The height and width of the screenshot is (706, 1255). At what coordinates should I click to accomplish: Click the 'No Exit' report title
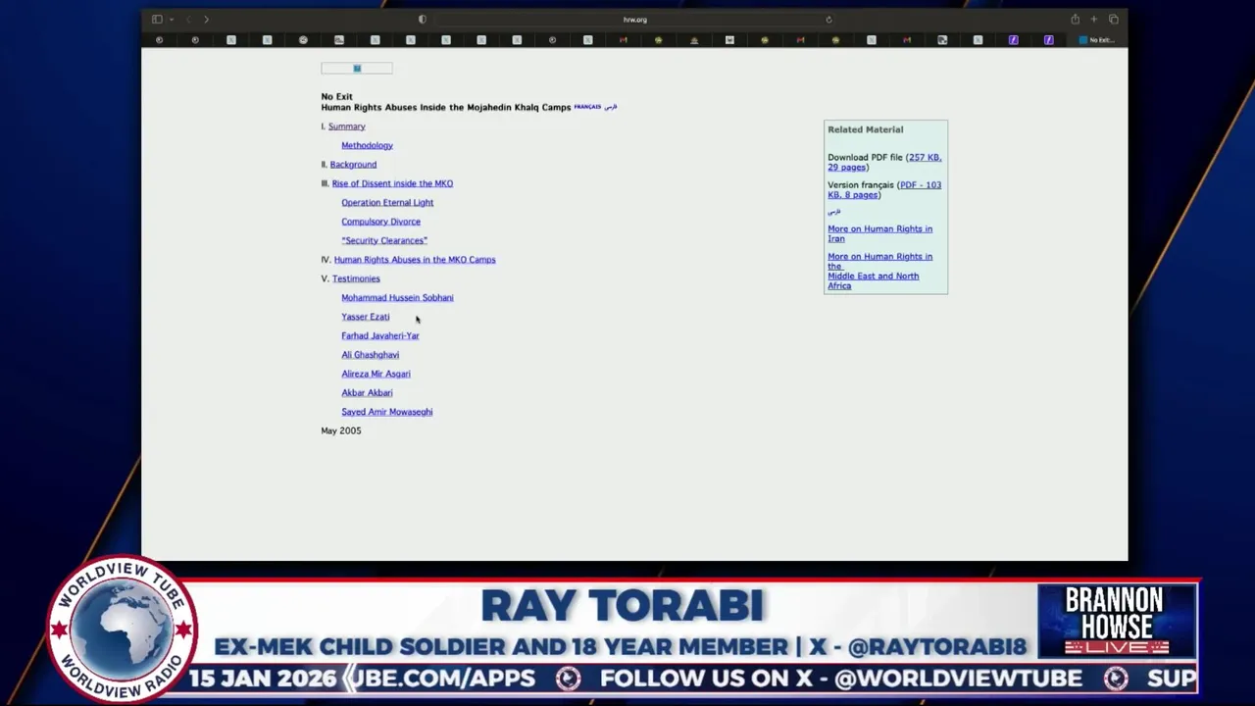click(336, 97)
